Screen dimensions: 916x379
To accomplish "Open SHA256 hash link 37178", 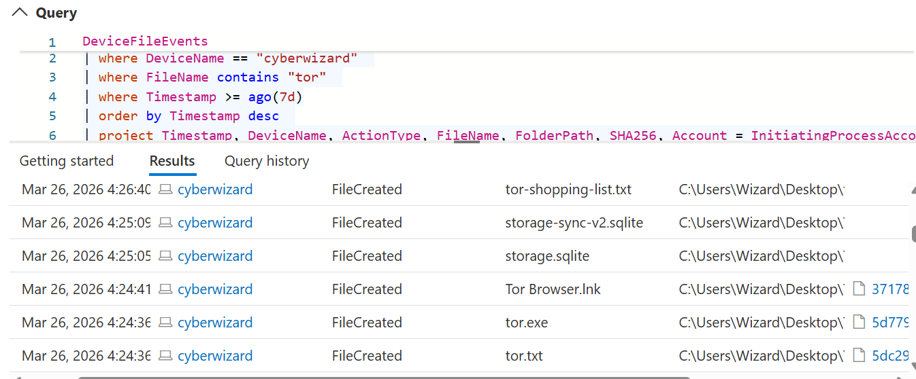I will [890, 289].
